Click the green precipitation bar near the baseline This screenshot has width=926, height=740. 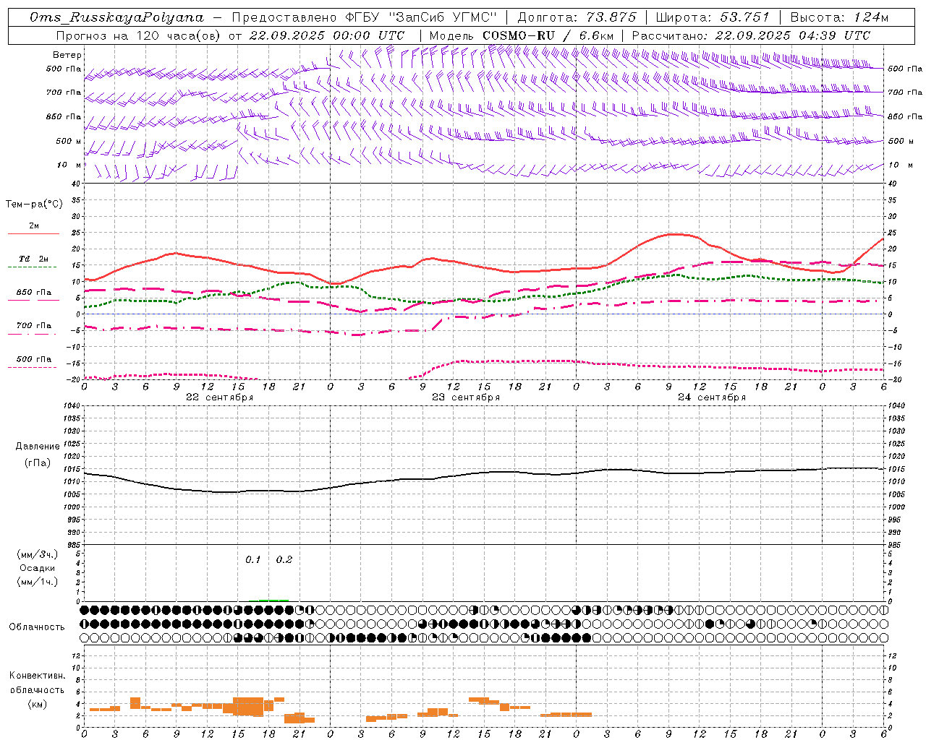pyautogui.click(x=273, y=600)
